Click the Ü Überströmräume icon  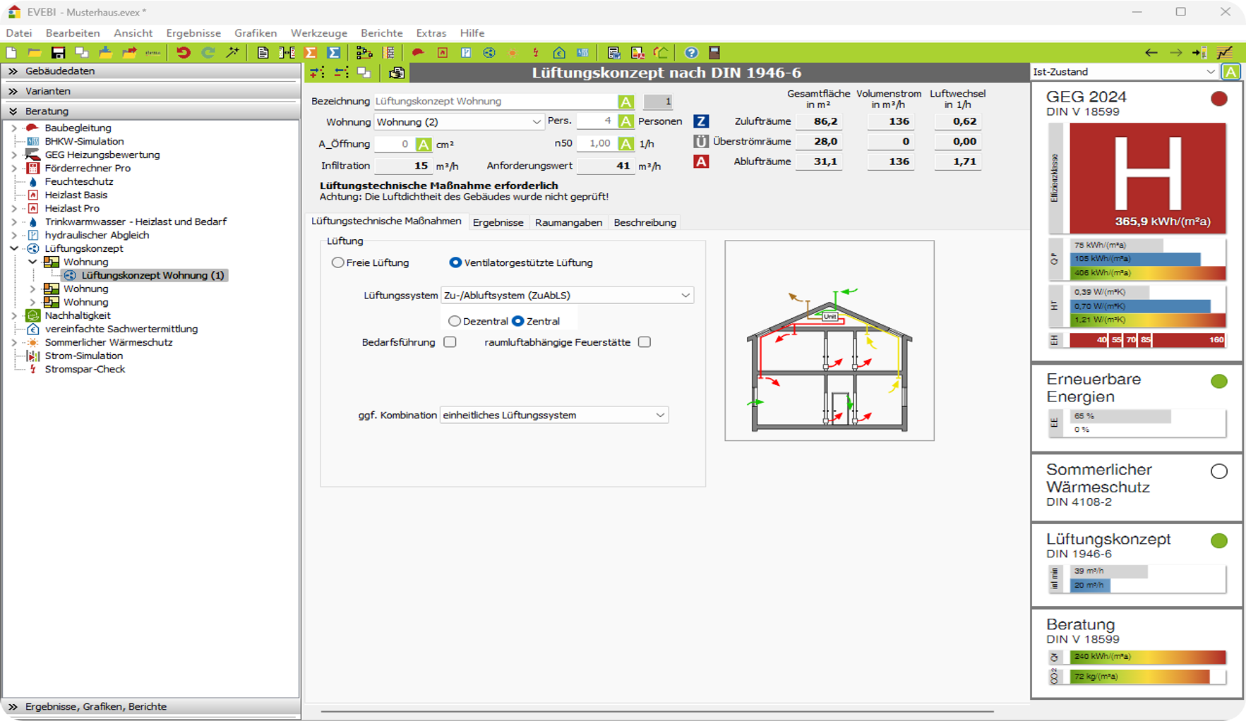(x=701, y=141)
